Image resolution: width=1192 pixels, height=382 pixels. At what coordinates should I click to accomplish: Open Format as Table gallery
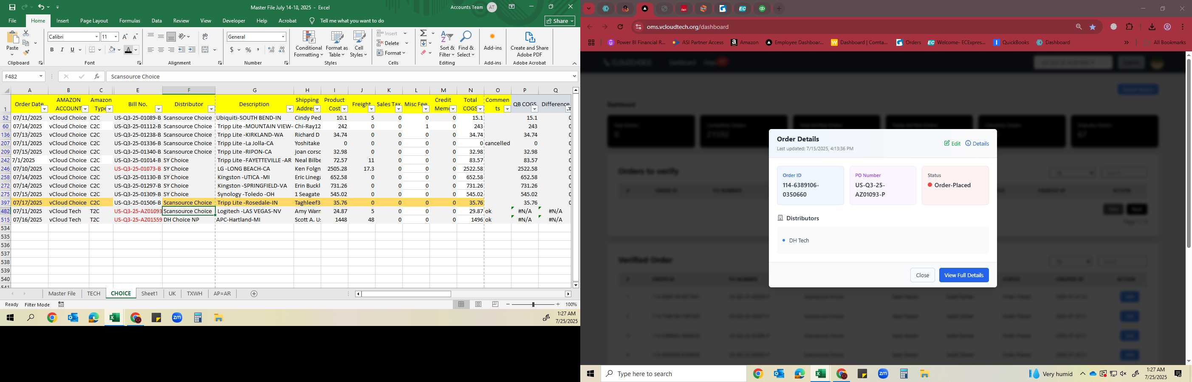(337, 45)
